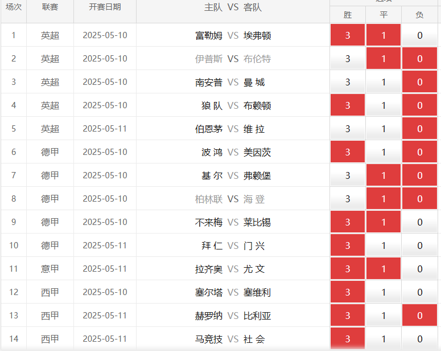The width and height of the screenshot is (441, 356).
Task: Click the 负 column header
Action: (x=419, y=15)
